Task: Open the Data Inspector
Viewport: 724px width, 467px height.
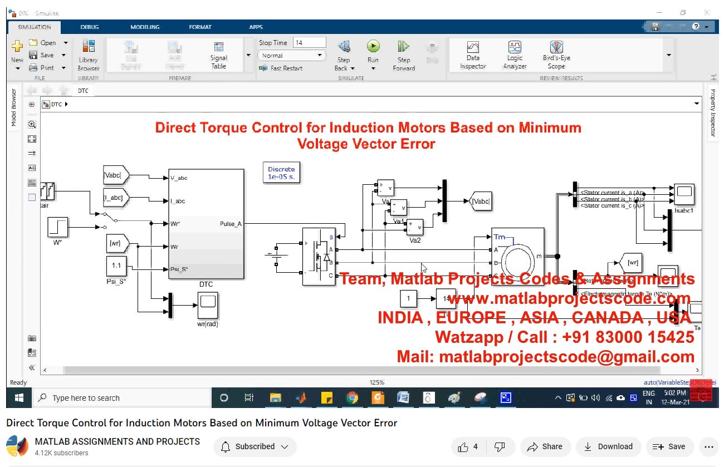Action: (473, 56)
